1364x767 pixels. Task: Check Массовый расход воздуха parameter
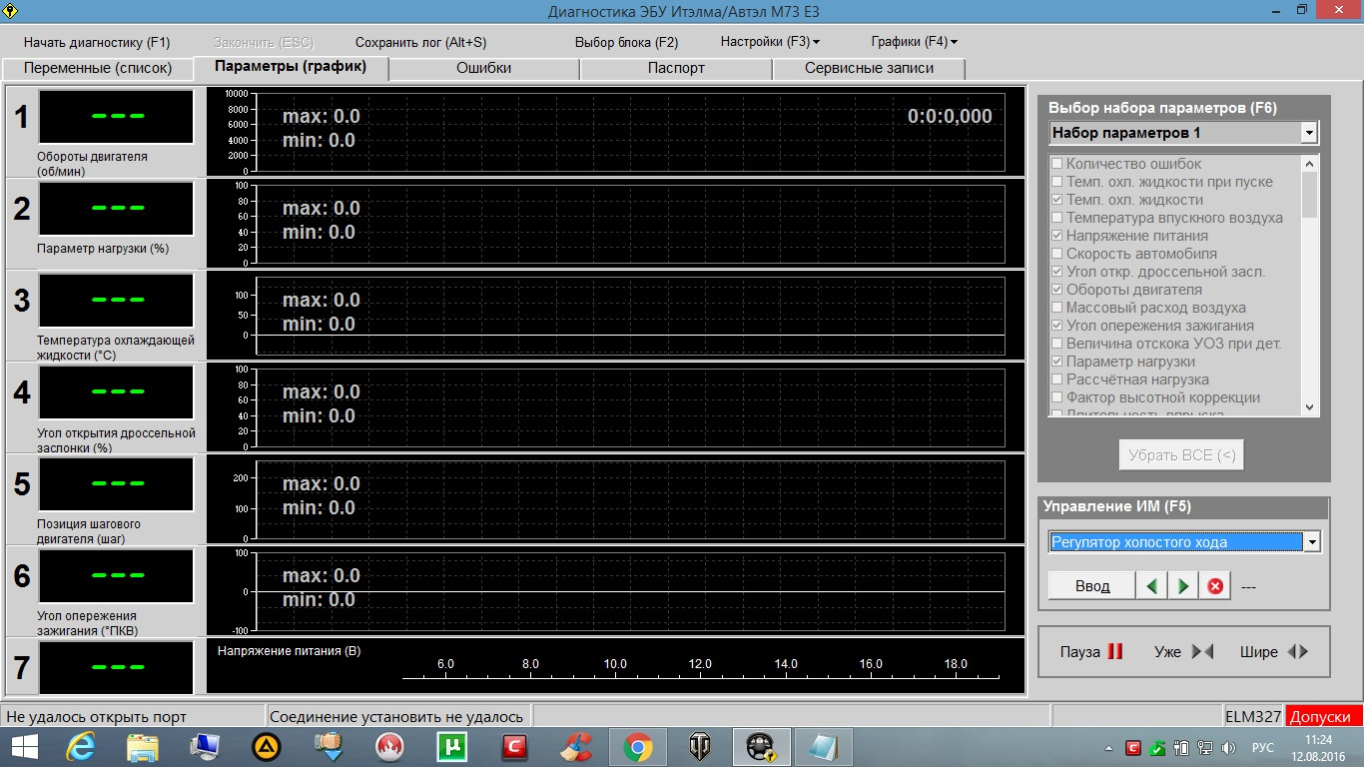pyautogui.click(x=1057, y=308)
